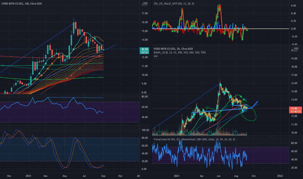Select the Vol indicator legend
This screenshot has height=179, width=303.
click(x=155, y=56)
